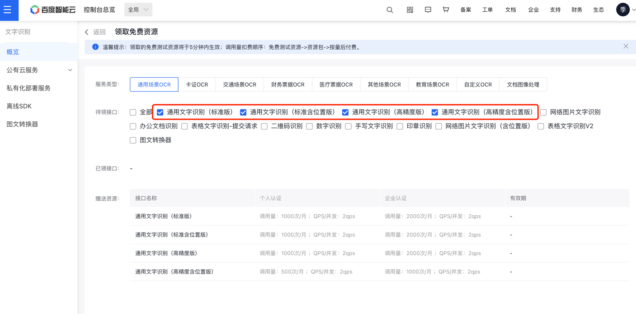Check 网络图片文字识别（含位置版）checkbox
This screenshot has height=314, width=636.
pyautogui.click(x=438, y=126)
